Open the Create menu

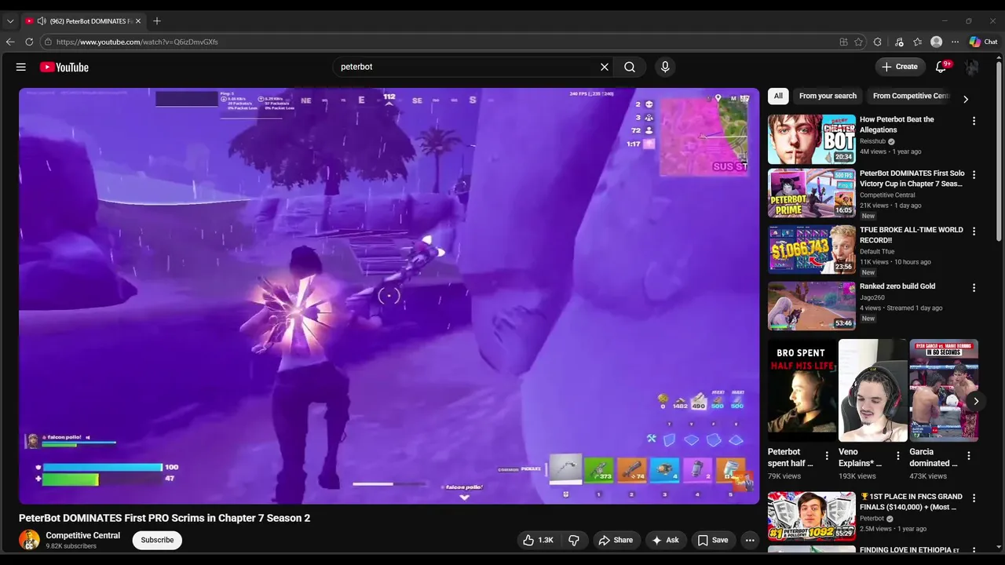900,67
